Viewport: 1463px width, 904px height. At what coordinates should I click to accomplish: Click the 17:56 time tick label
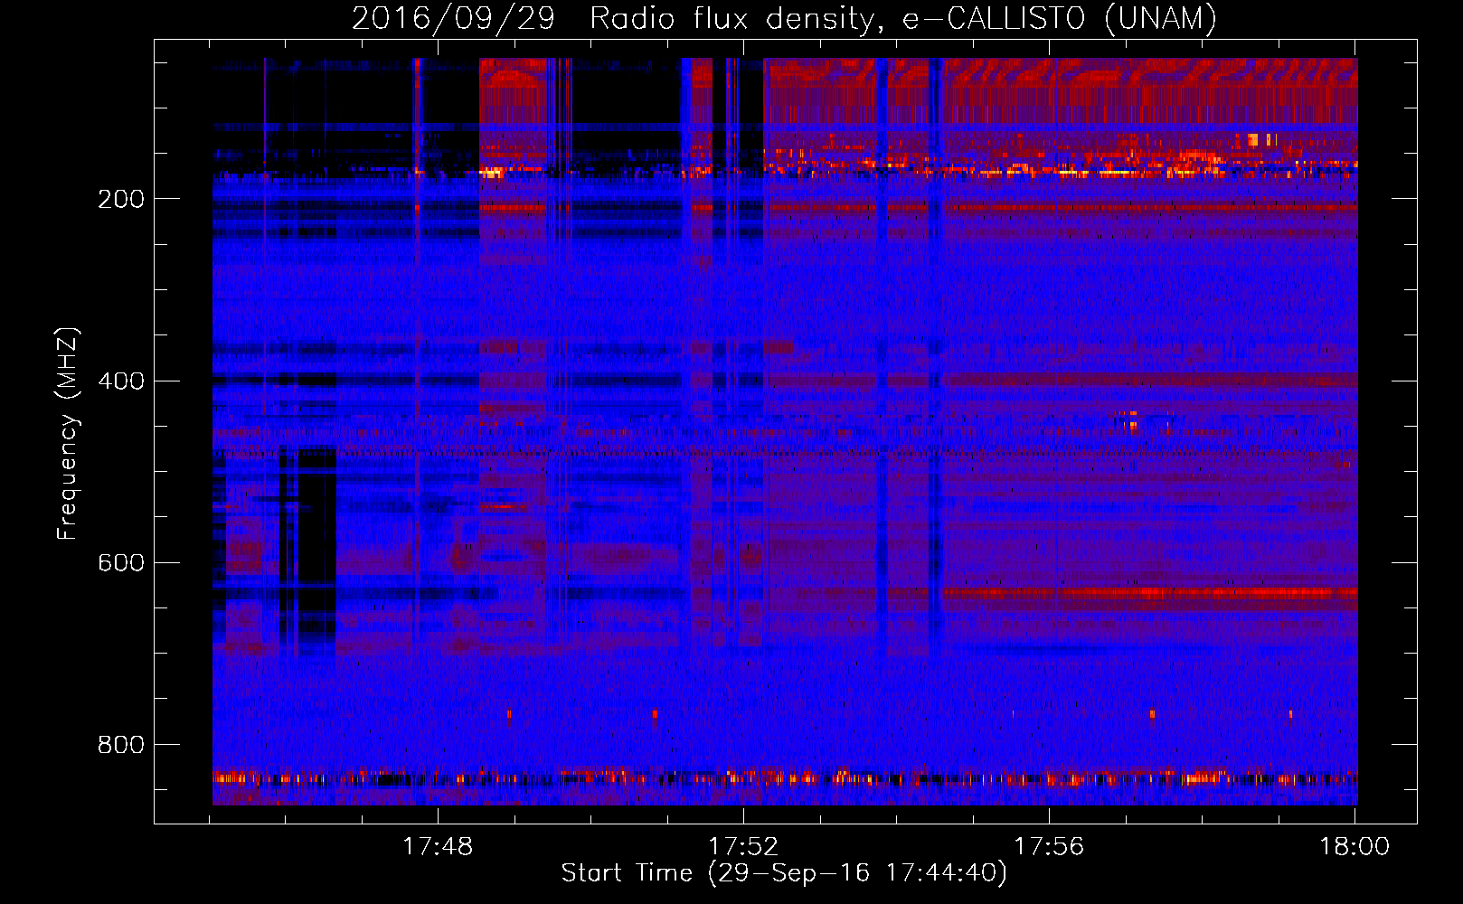(1049, 846)
